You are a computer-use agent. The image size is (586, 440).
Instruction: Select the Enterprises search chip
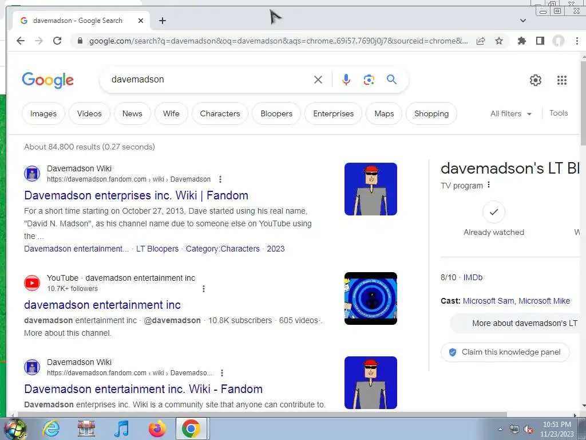pyautogui.click(x=334, y=113)
